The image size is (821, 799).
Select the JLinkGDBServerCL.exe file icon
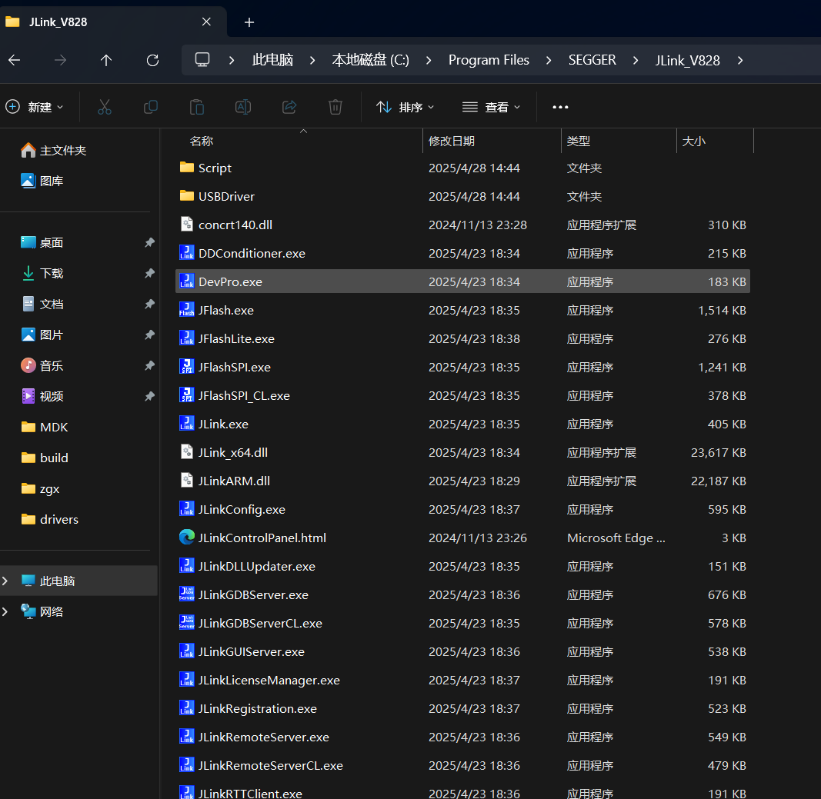pos(186,623)
